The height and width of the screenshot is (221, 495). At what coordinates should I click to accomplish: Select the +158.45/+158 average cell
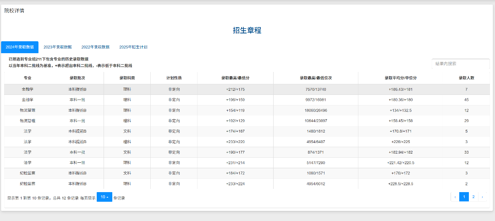pos(401,121)
